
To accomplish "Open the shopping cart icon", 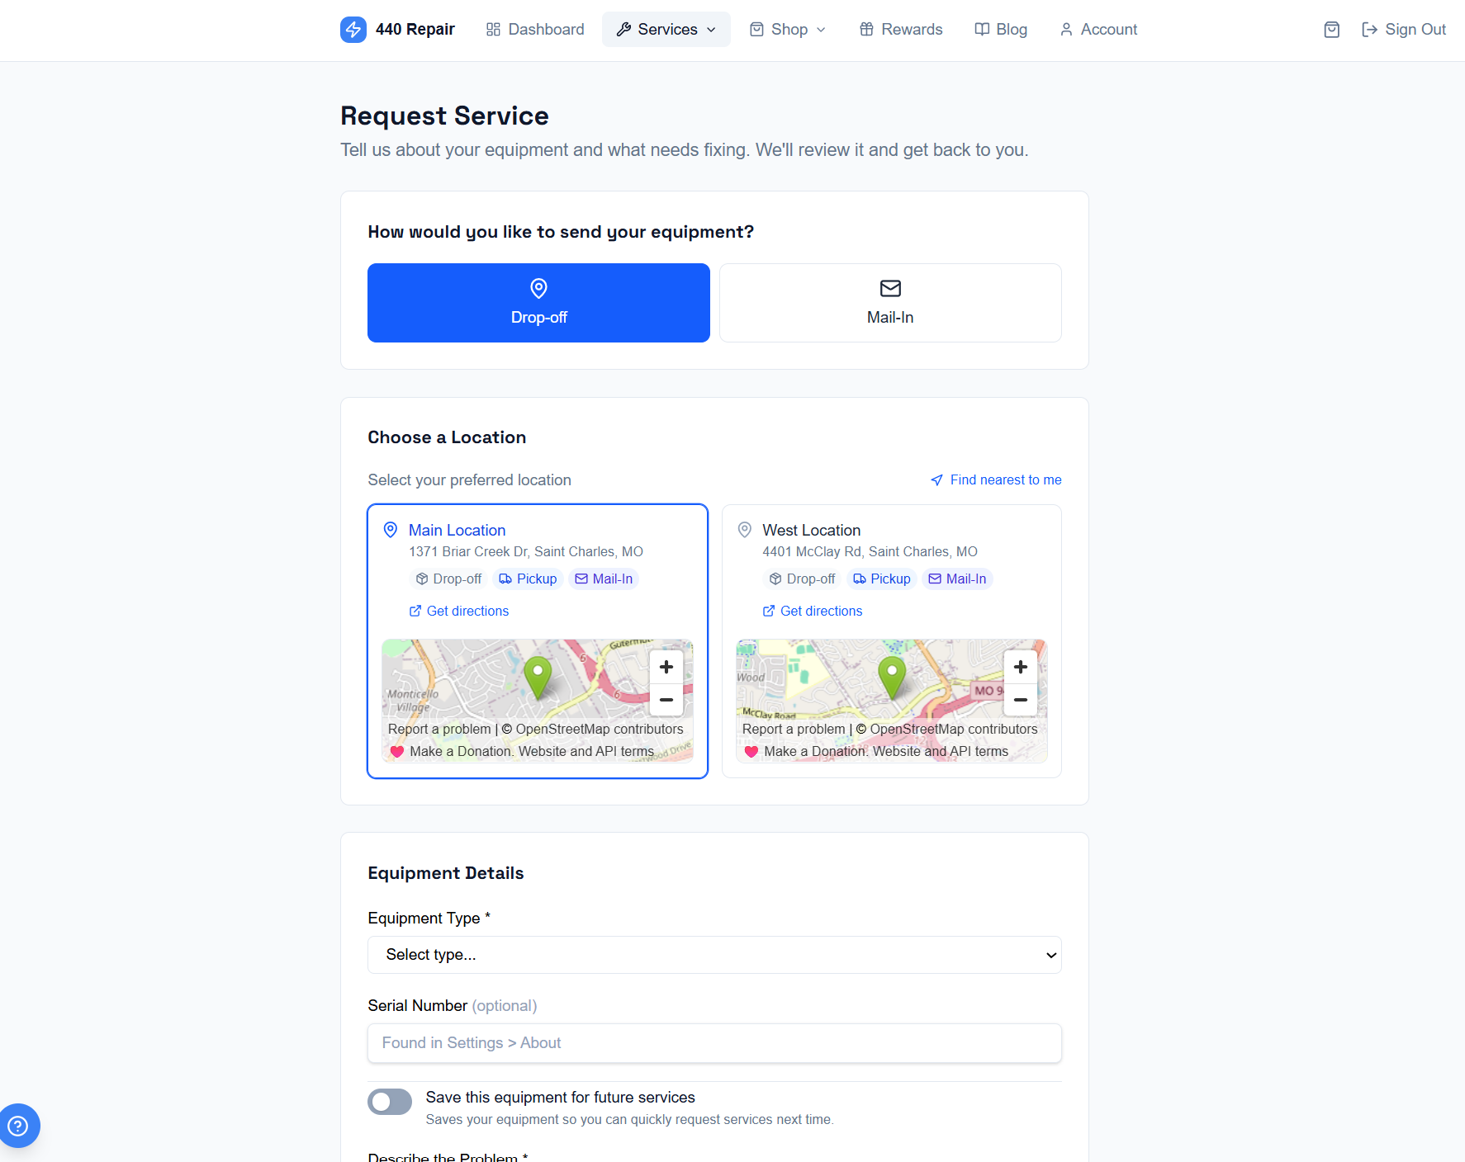I will point(1331,30).
